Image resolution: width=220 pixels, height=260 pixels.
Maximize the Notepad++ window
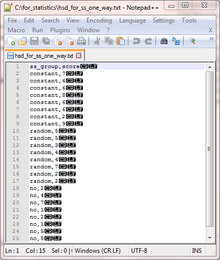pos(185,6)
